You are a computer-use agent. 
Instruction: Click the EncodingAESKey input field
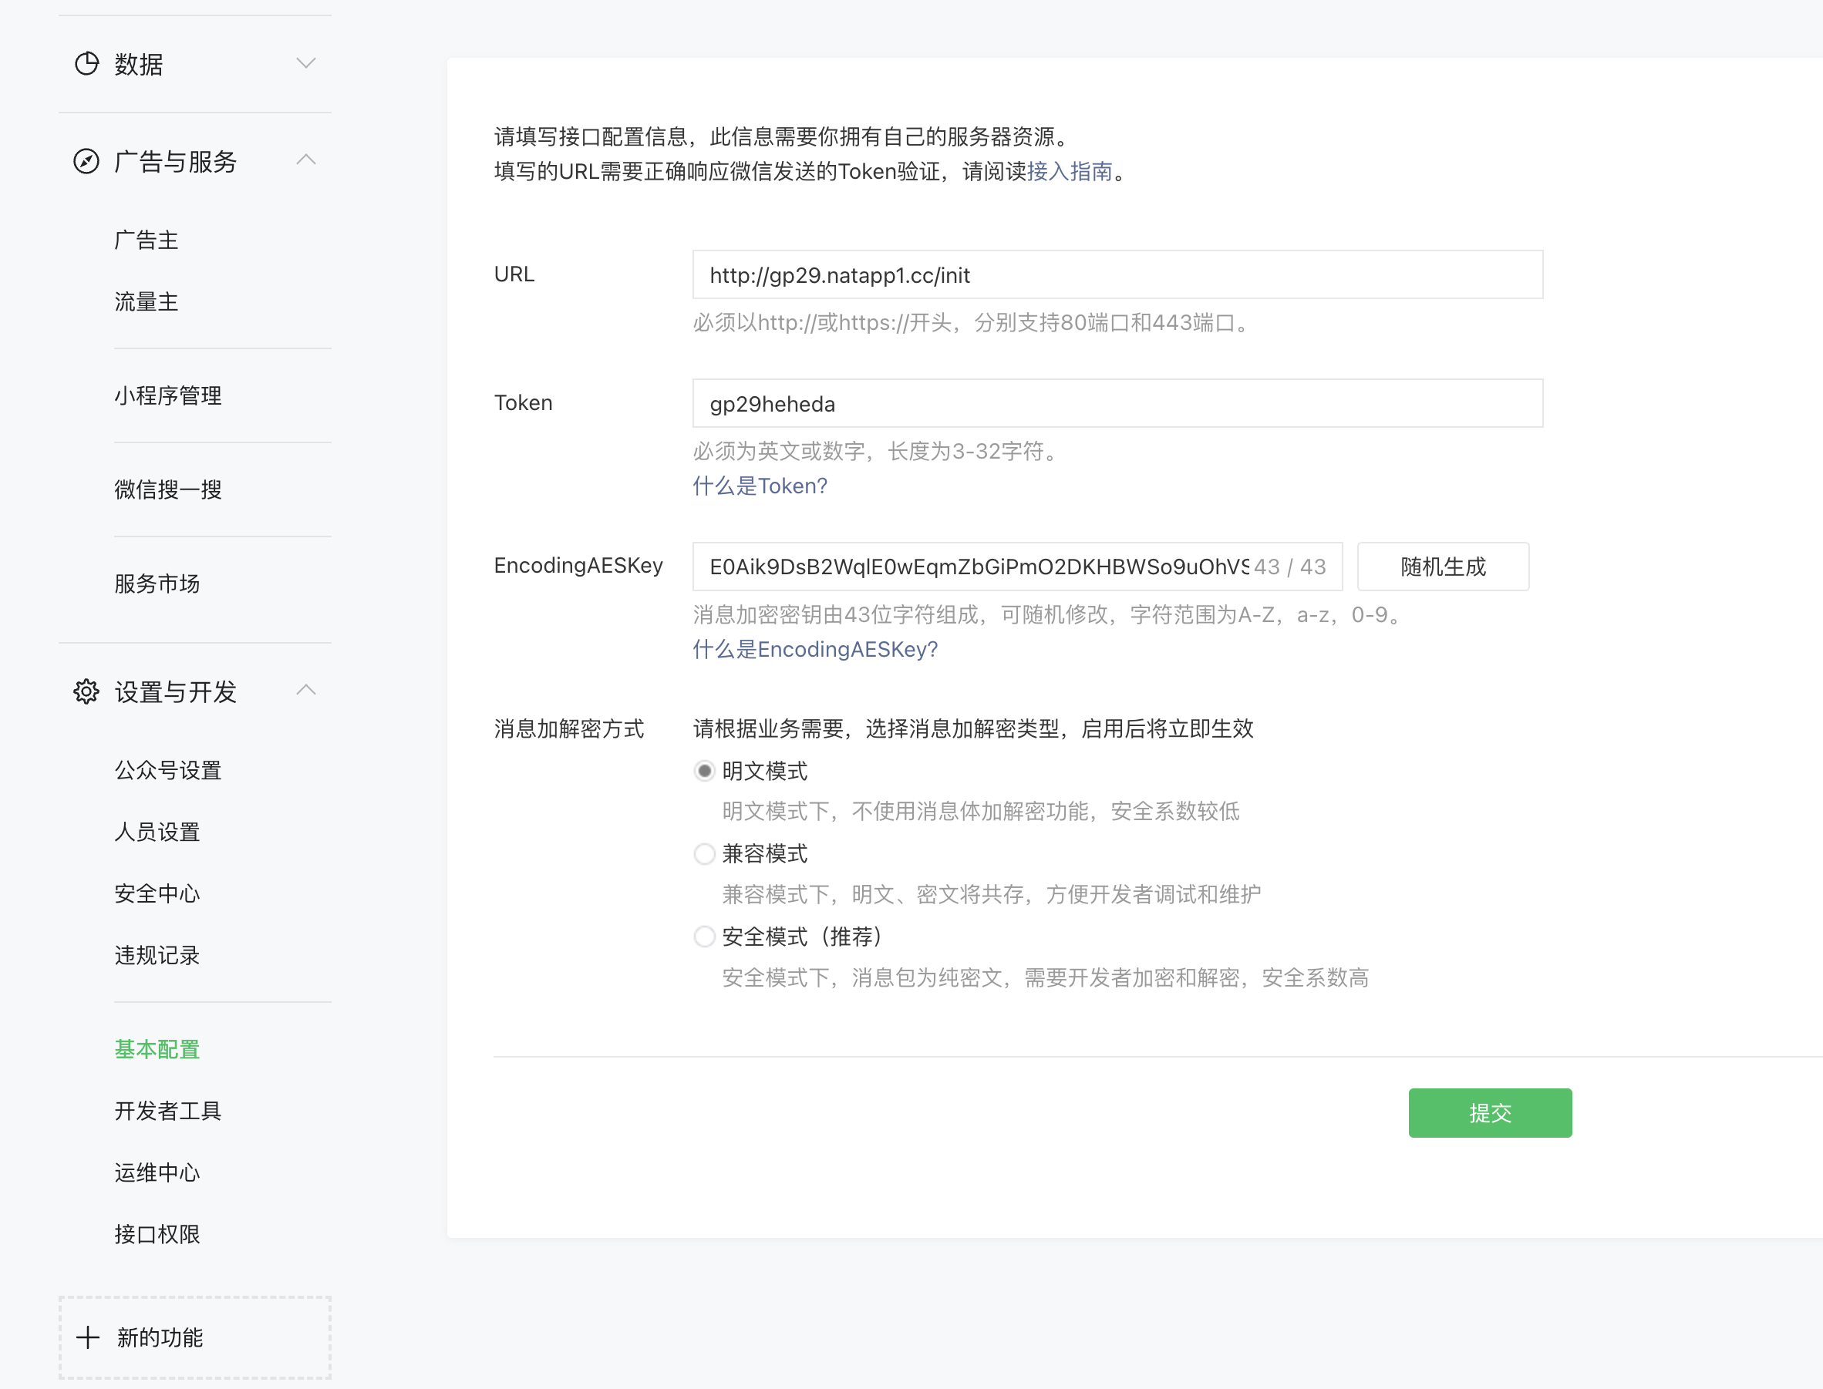pos(1017,567)
